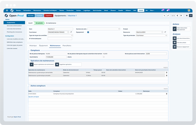Click Ajouter une ligne link
This screenshot has width=196, height=125.
click(34, 97)
